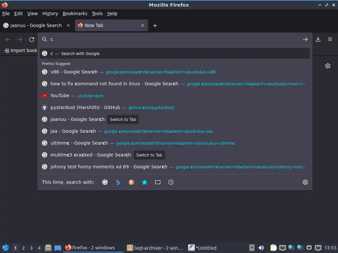Search this time with Bing icon
The image size is (338, 253).
[118, 182]
